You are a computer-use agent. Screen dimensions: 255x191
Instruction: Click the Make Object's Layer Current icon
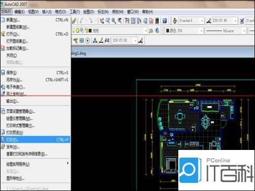pos(151,30)
